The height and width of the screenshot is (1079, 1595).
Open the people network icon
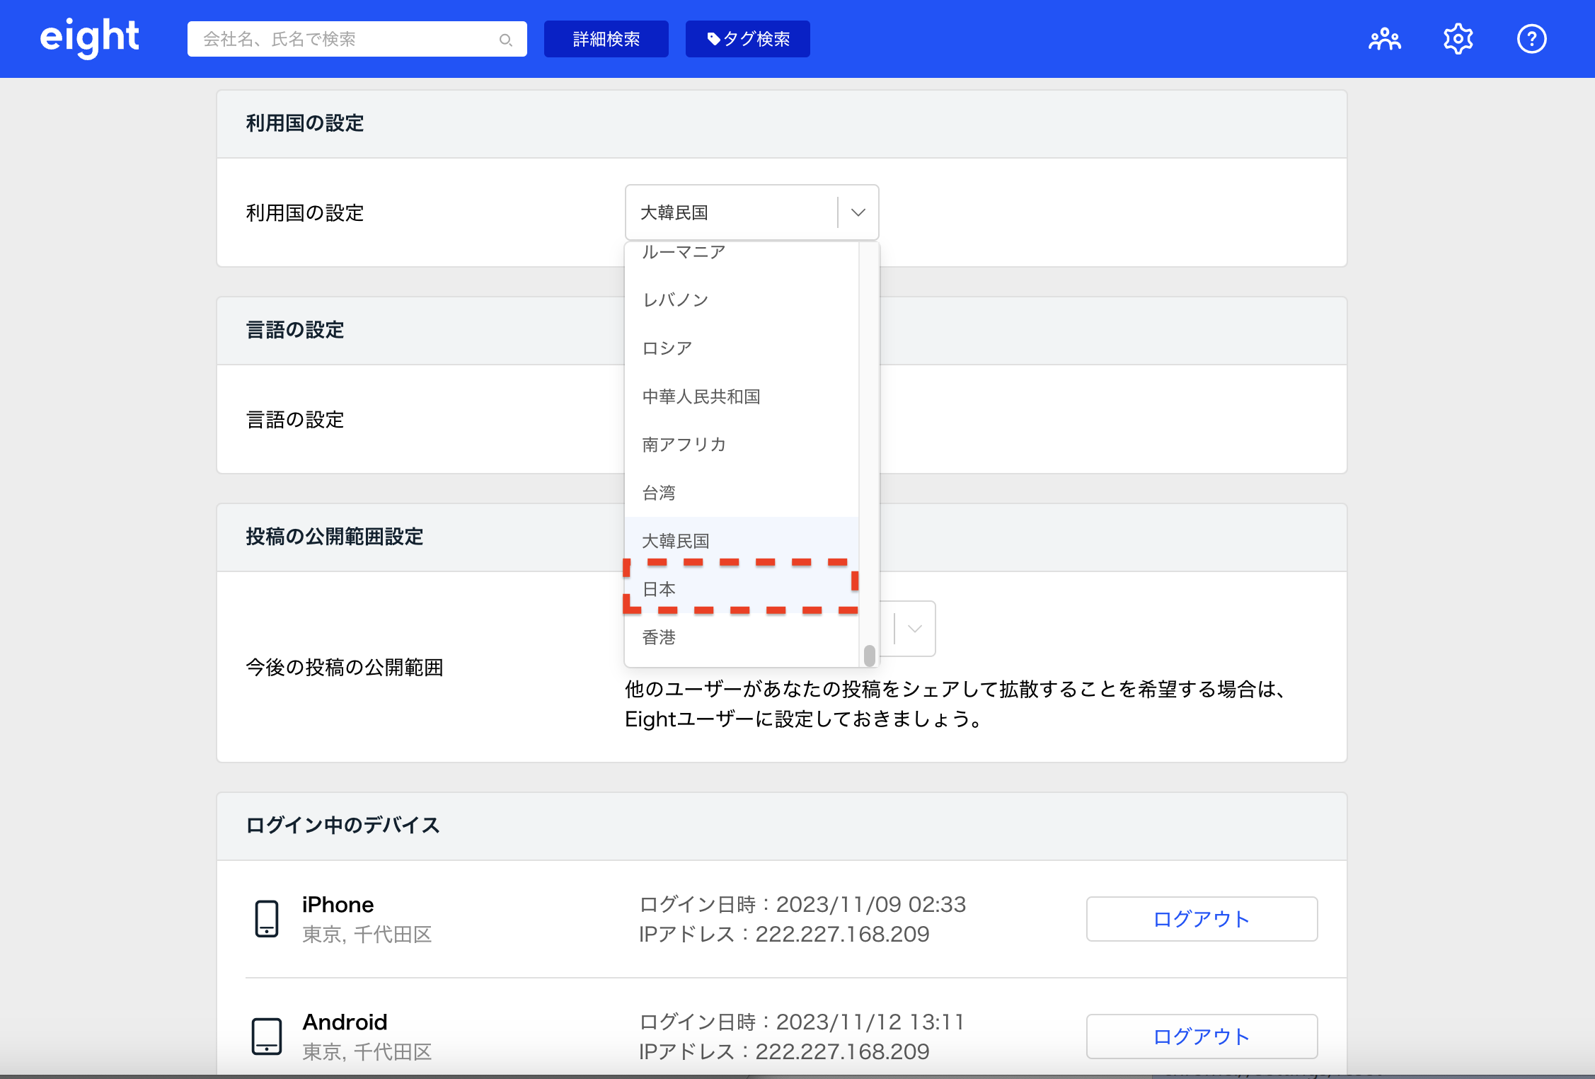1384,39
